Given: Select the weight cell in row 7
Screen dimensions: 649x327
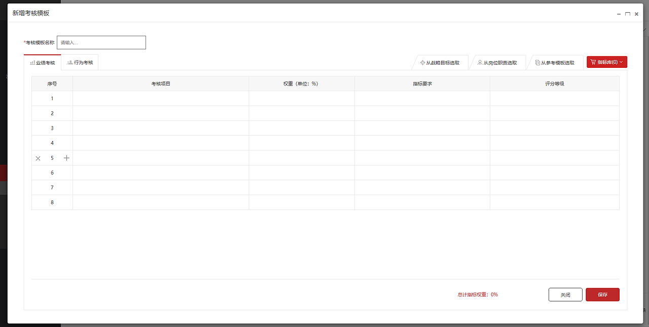Looking at the screenshot, I should (302, 188).
